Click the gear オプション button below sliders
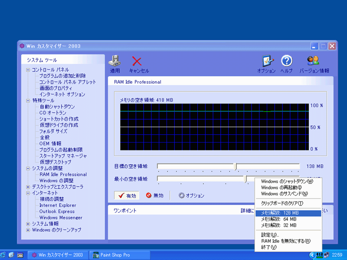This screenshot has height=260, width=347. point(191,195)
